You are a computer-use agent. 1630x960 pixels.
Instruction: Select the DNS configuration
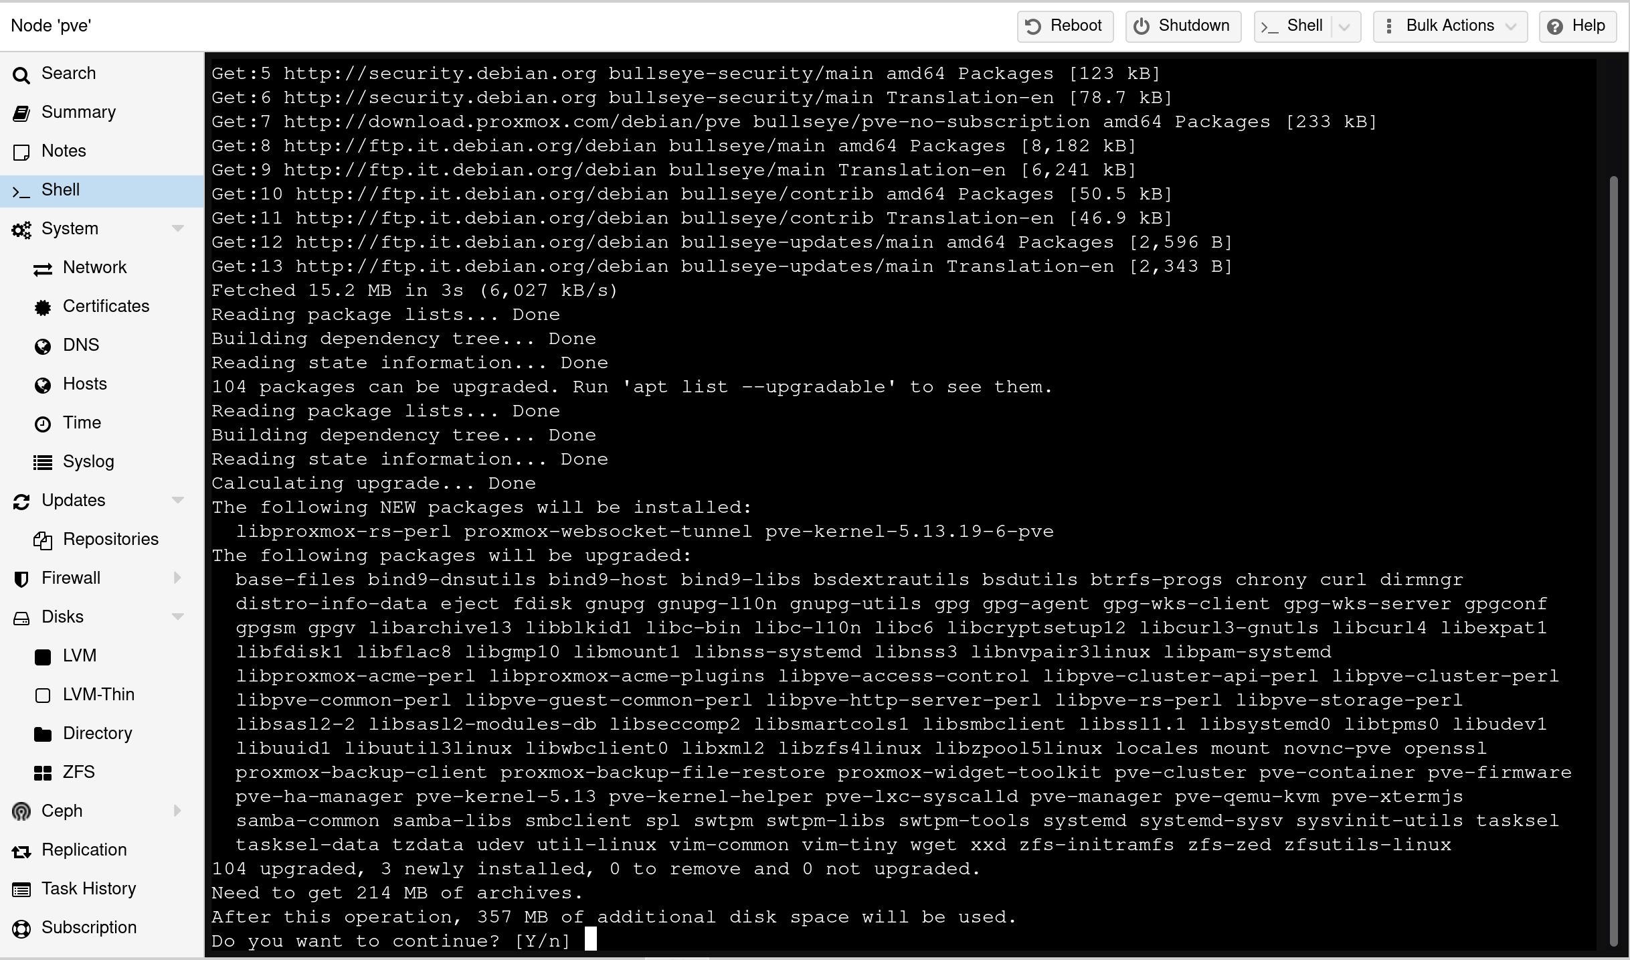point(79,344)
